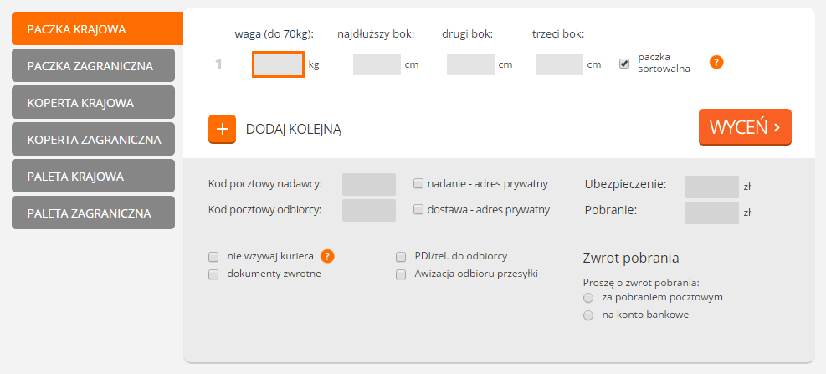This screenshot has height=374, width=826.
Task: Open the Koperta Krajowa tab
Action: click(x=93, y=102)
